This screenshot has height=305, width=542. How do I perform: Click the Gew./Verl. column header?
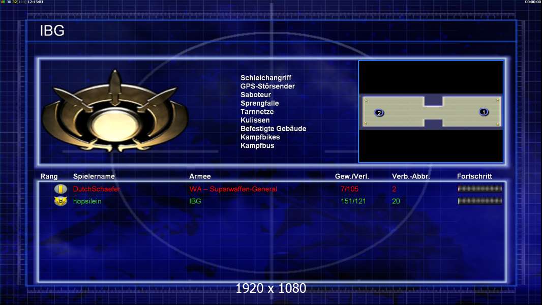[352, 176]
